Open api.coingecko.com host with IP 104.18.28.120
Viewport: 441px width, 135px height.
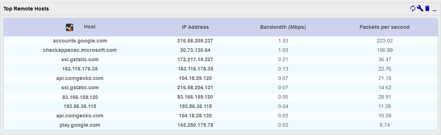[80, 116]
